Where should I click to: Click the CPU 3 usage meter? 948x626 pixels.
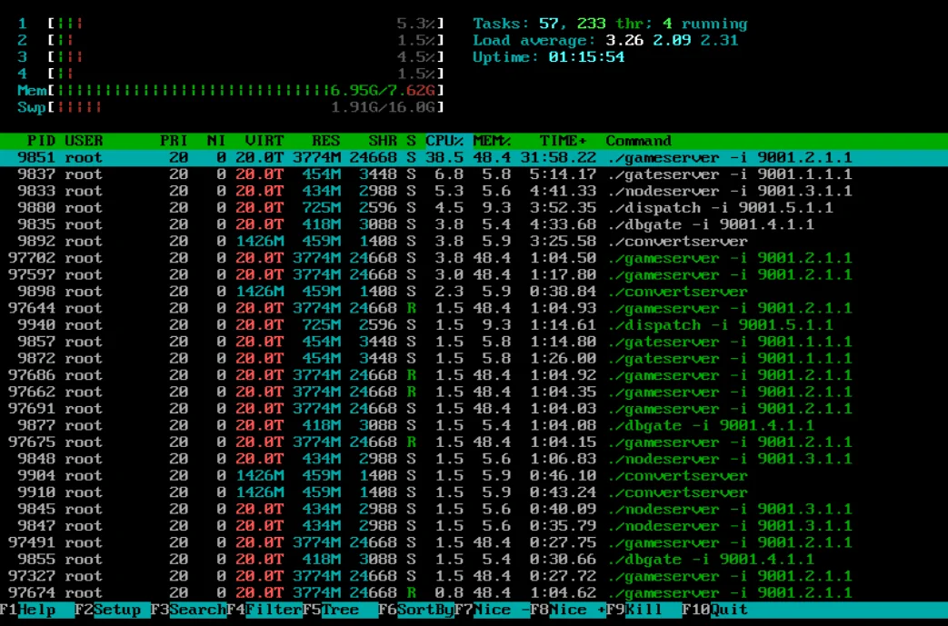(231, 57)
